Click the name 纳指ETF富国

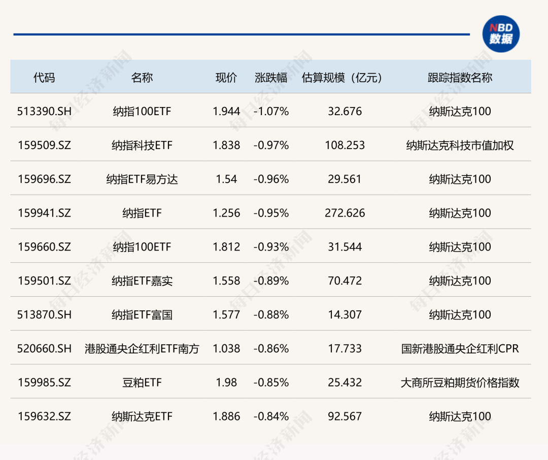click(x=142, y=315)
